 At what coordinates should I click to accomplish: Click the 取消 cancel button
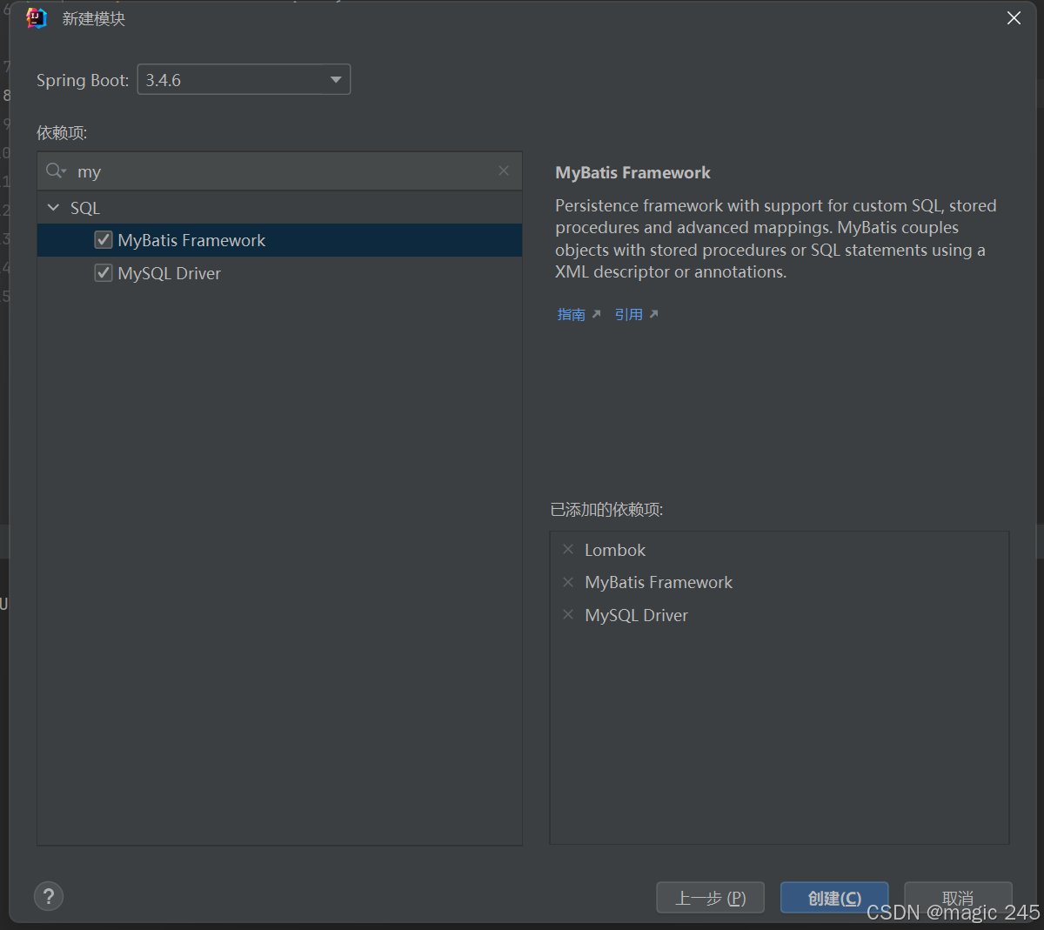[x=958, y=898]
